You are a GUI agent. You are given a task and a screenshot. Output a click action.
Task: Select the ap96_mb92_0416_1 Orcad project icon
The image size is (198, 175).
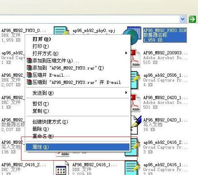coord(133,168)
